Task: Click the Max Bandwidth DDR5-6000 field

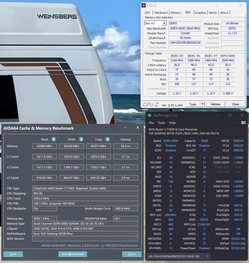Action: [185, 28]
